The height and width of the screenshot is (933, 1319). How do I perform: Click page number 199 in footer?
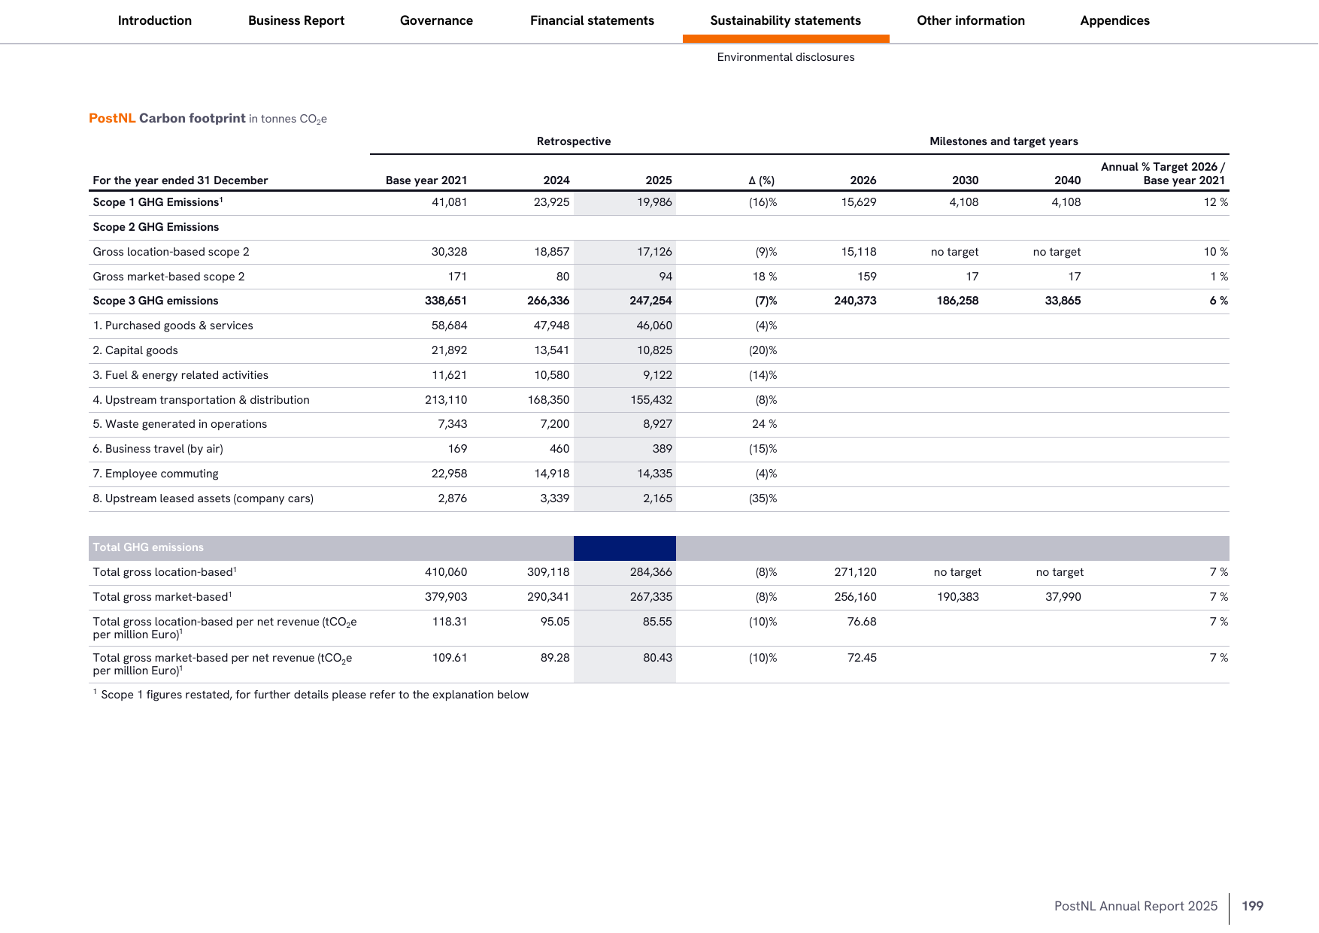1253,906
